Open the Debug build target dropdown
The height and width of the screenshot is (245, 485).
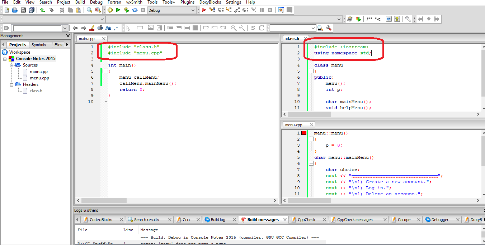[193, 10]
